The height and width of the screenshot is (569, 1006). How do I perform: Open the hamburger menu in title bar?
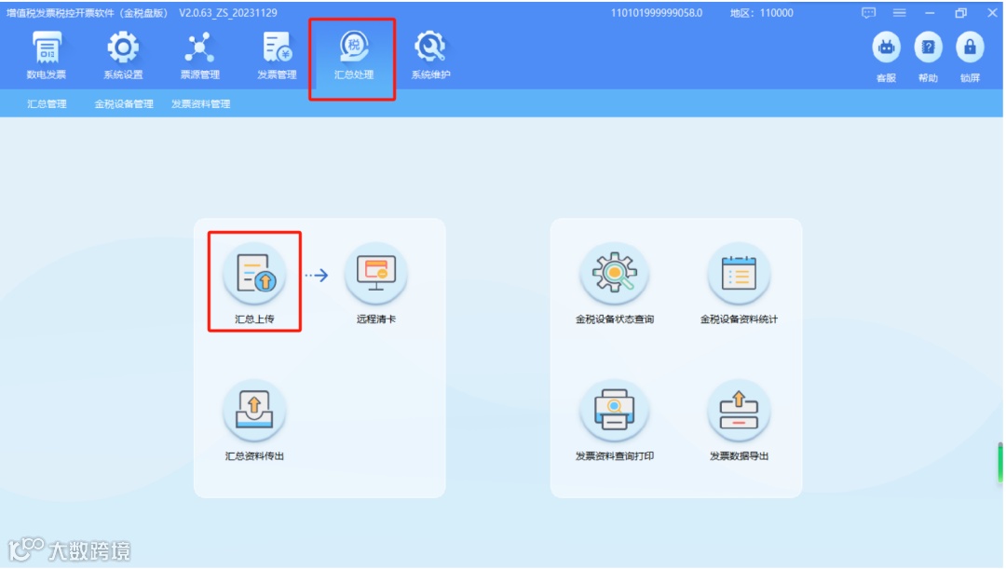900,13
